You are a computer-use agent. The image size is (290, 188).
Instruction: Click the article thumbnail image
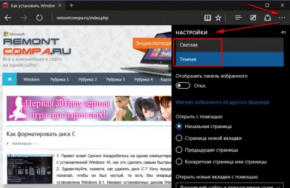coord(30,169)
